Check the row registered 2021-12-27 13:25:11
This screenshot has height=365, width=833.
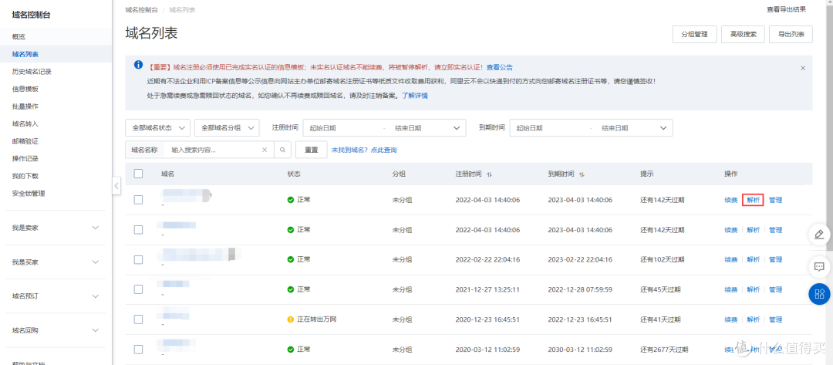point(138,289)
